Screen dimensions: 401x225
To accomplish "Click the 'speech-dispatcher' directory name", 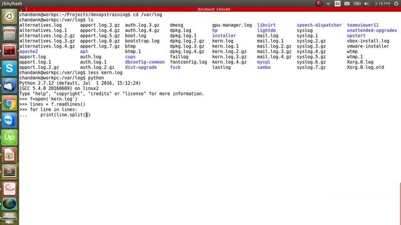I will point(319,25).
